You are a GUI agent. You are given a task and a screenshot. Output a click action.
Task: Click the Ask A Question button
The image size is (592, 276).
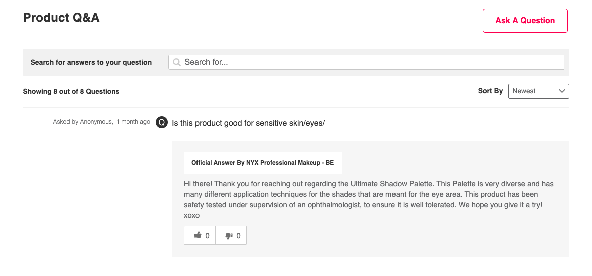point(525,21)
